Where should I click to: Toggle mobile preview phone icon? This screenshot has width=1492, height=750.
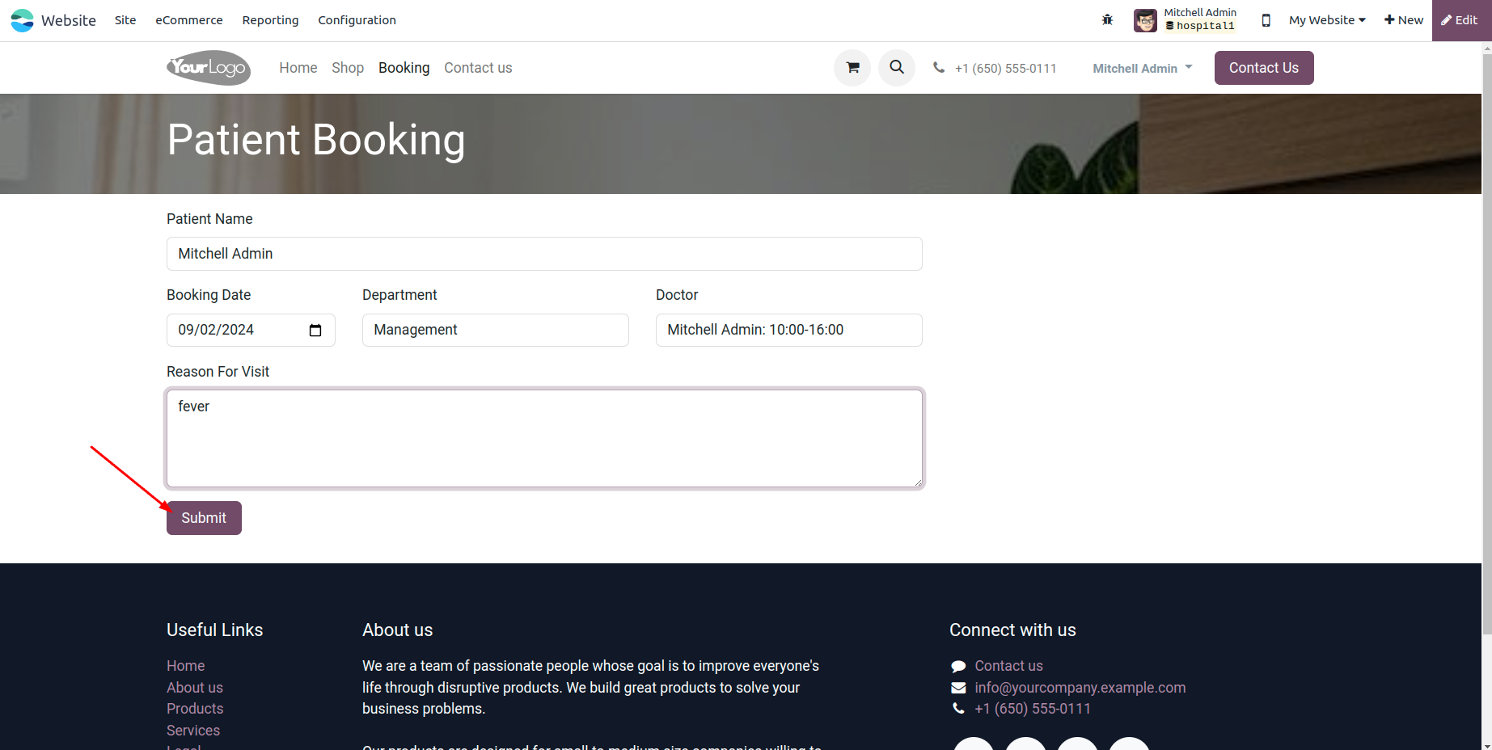point(1266,20)
